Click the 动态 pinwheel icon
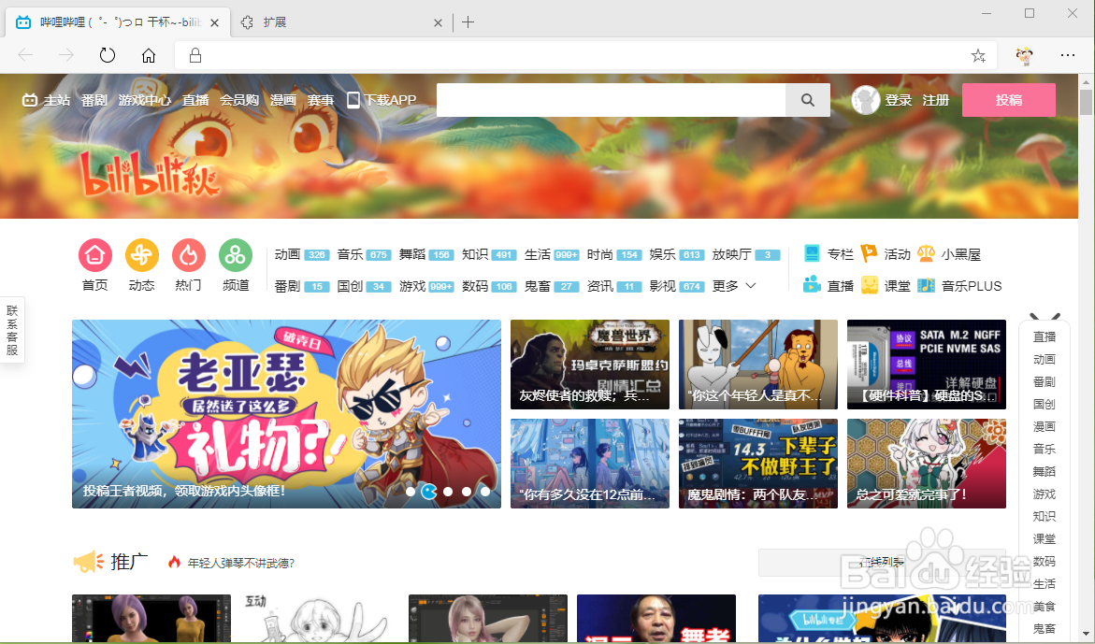 (141, 253)
